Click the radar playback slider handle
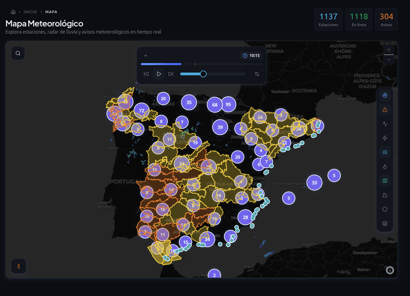The width and height of the screenshot is (410, 296). pyautogui.click(x=203, y=74)
